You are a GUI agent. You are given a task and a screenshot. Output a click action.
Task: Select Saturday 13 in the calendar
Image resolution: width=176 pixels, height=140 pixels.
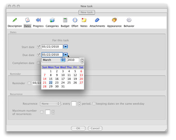click(81, 75)
